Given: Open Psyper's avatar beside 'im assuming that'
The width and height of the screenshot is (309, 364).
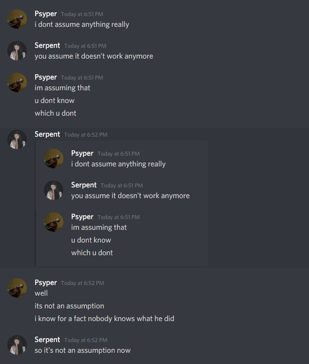Looking at the screenshot, I should coord(17,82).
